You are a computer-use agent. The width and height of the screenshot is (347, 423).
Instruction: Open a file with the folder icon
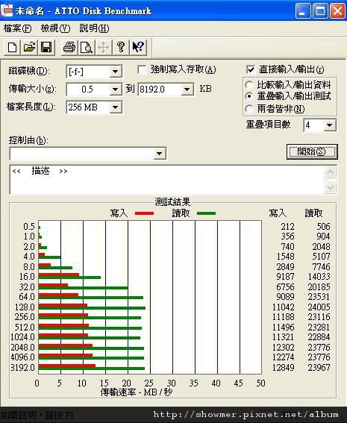[x=29, y=48]
